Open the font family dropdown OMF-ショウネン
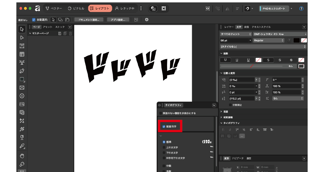Viewport: 324px width, 172px height. tap(280, 34)
